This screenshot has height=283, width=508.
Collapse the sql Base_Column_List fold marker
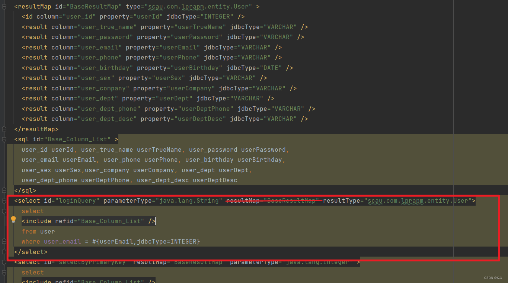[4, 139]
